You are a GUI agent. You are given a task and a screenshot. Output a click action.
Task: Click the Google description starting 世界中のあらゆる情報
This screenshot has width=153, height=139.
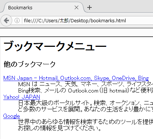point(85,122)
